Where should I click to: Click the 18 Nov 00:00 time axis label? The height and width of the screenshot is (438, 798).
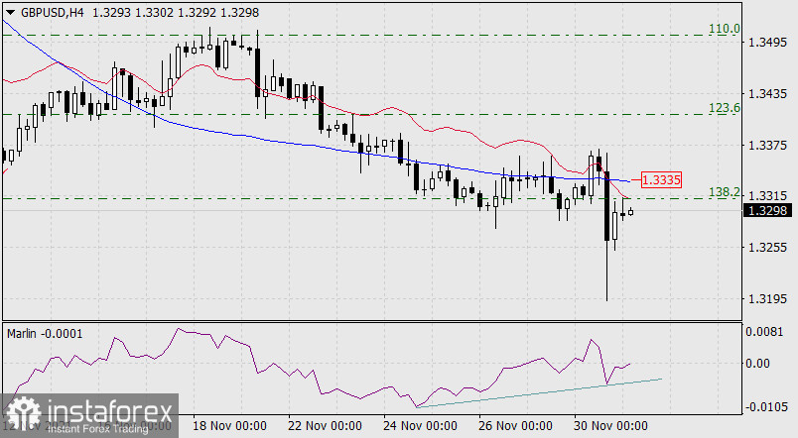[x=230, y=426]
